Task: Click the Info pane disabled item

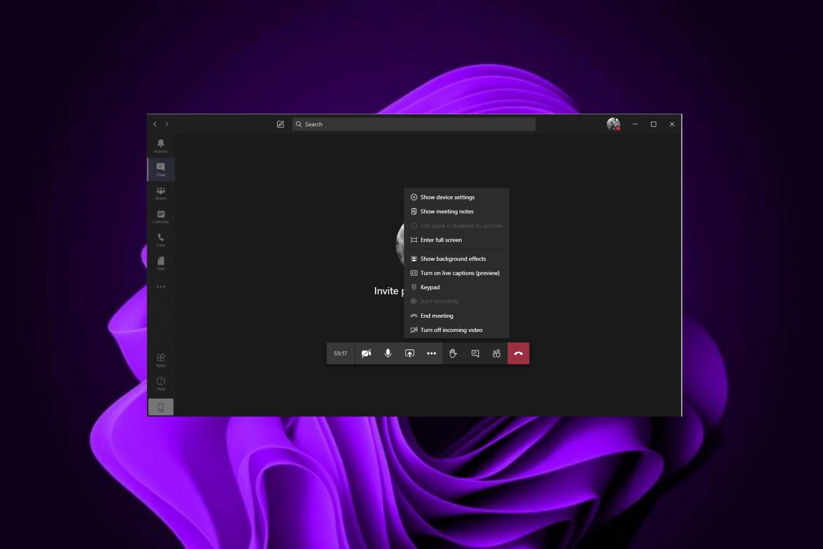Action: coord(457,226)
